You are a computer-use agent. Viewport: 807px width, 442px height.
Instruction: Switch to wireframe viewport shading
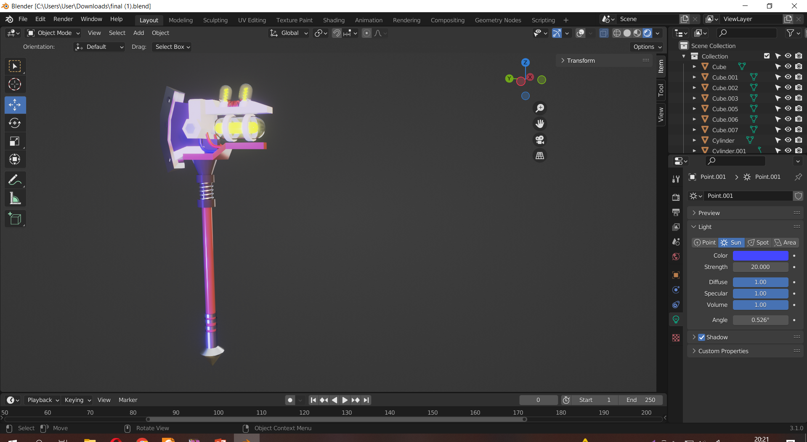click(617, 33)
